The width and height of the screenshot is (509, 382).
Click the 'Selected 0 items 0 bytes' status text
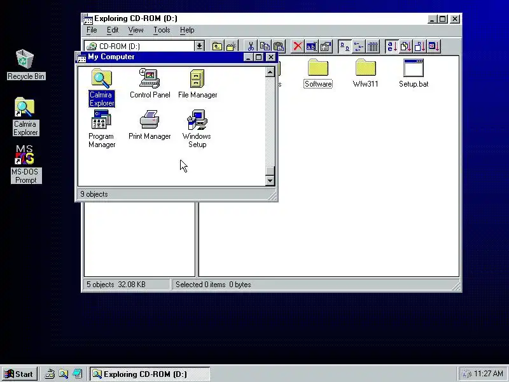[213, 285]
